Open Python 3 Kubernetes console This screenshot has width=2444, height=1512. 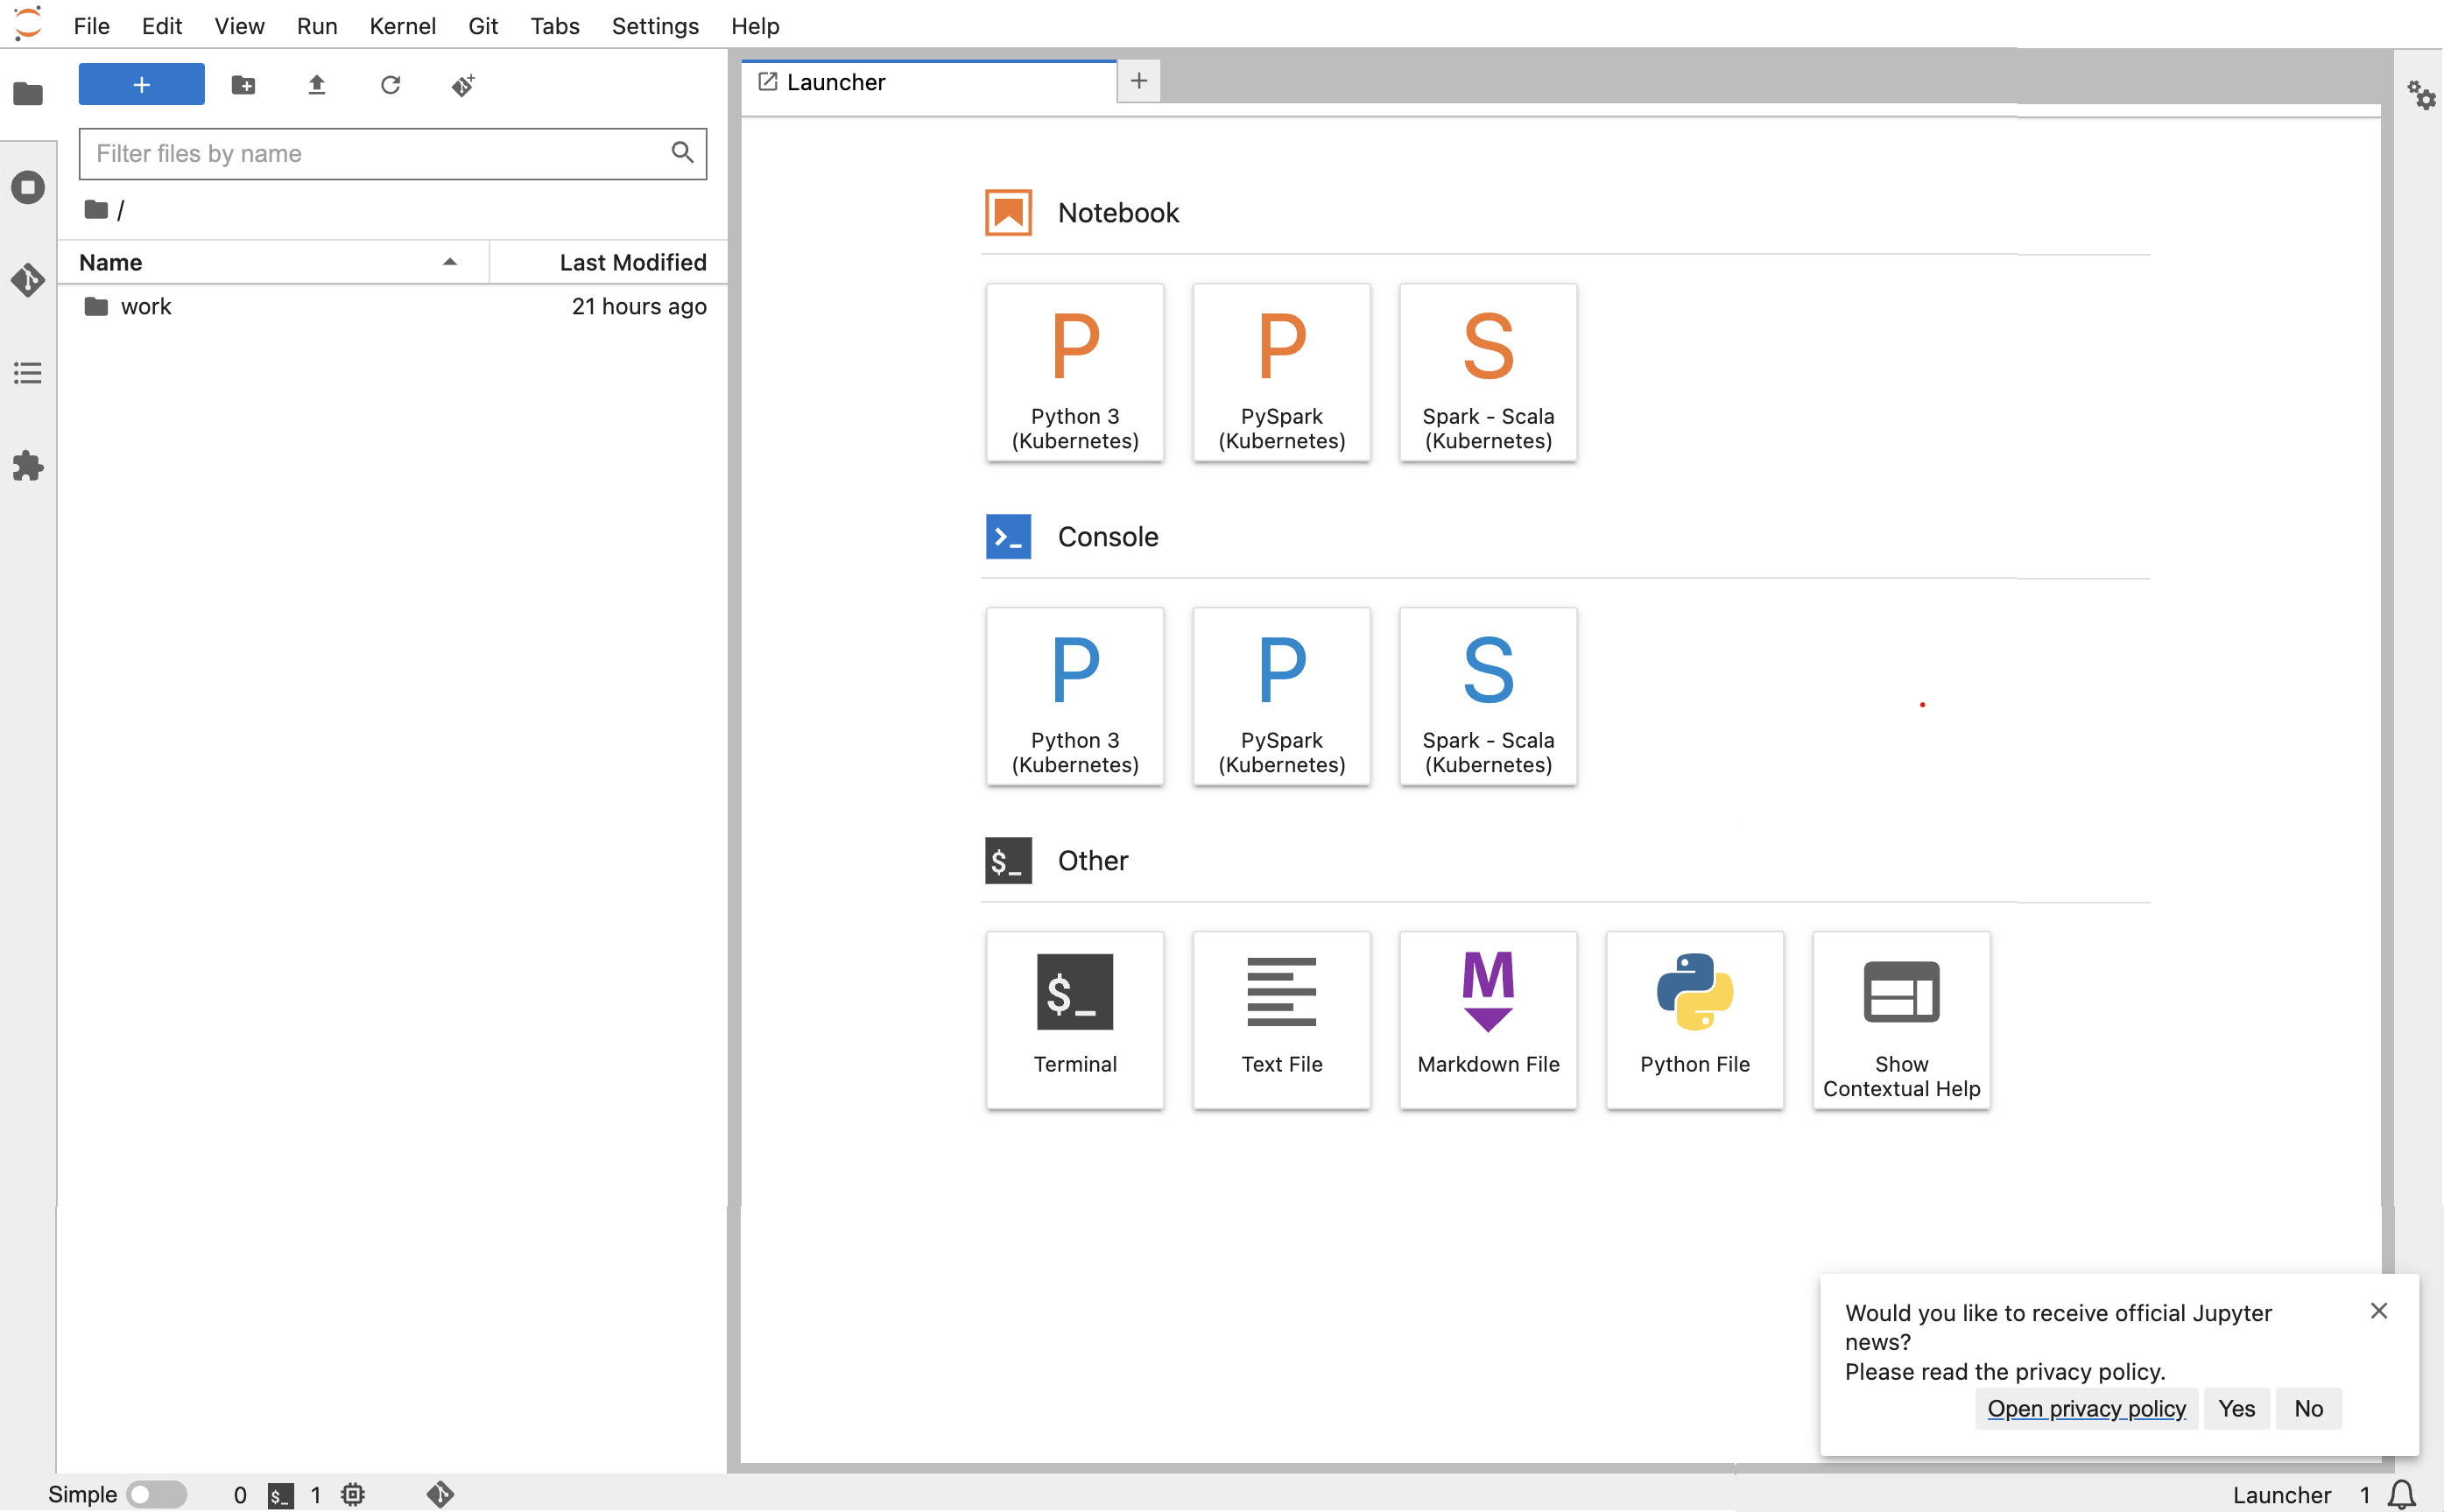1074,695
